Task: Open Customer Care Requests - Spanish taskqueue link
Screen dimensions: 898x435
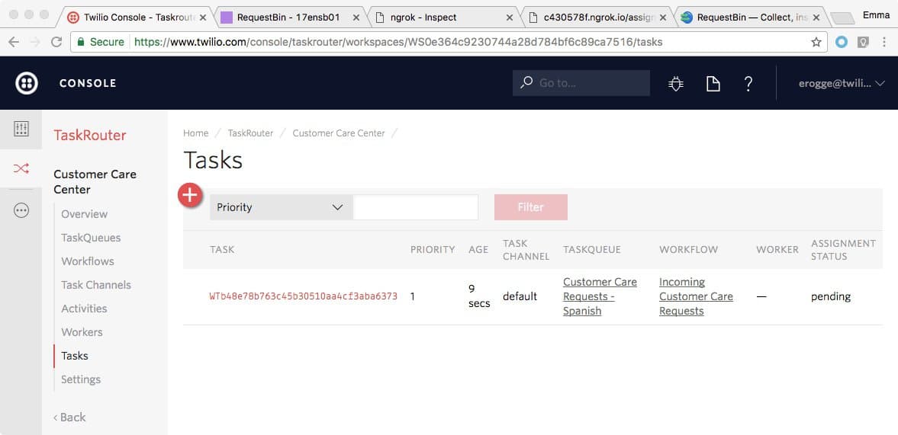Action: point(600,296)
